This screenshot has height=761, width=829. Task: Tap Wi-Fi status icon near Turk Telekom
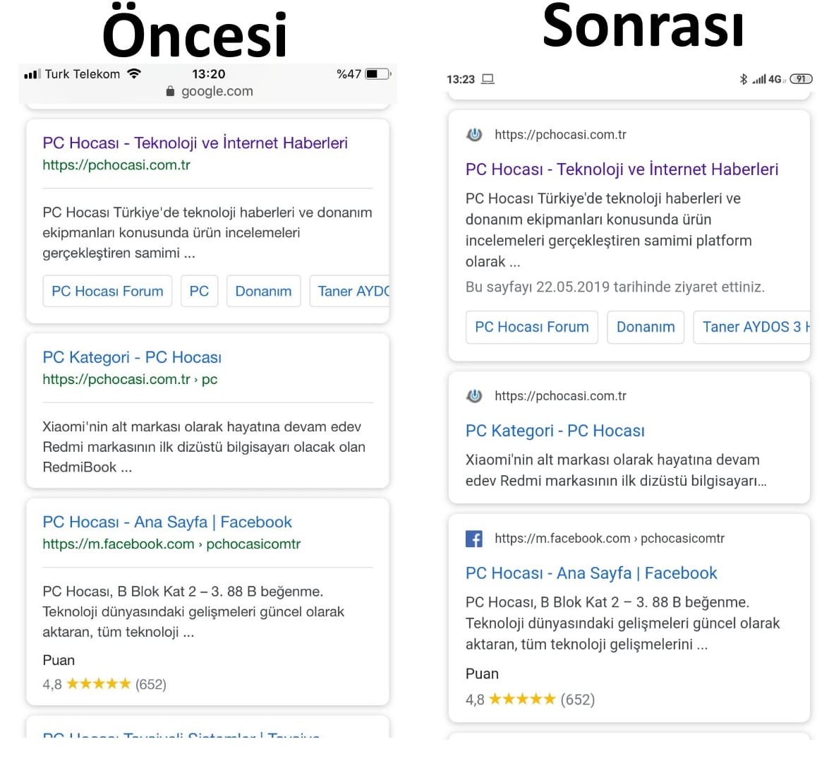[134, 73]
